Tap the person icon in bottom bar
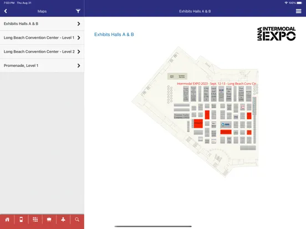The width and height of the screenshot is (306, 229). 63,220
